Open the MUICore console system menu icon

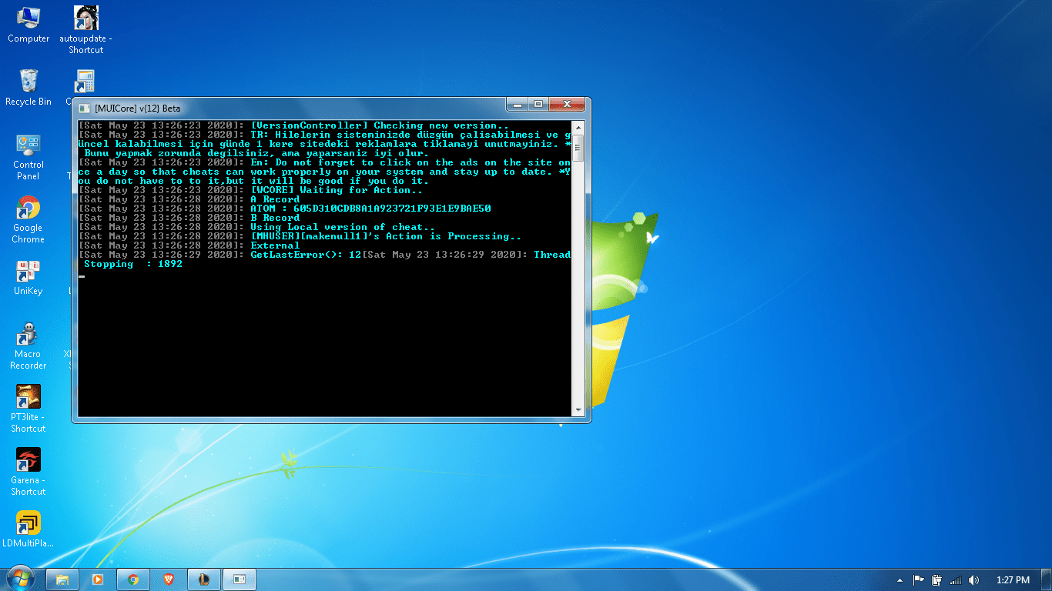tap(84, 109)
